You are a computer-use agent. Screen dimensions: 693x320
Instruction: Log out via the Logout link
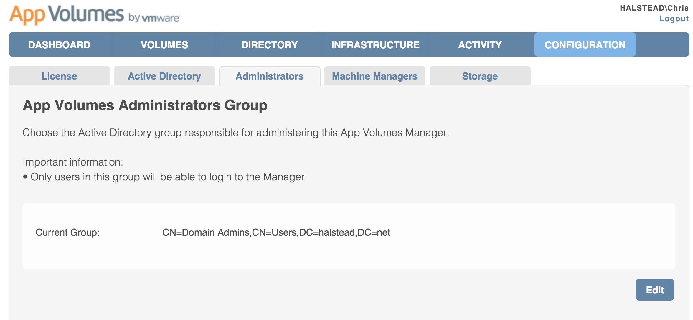pos(674,19)
